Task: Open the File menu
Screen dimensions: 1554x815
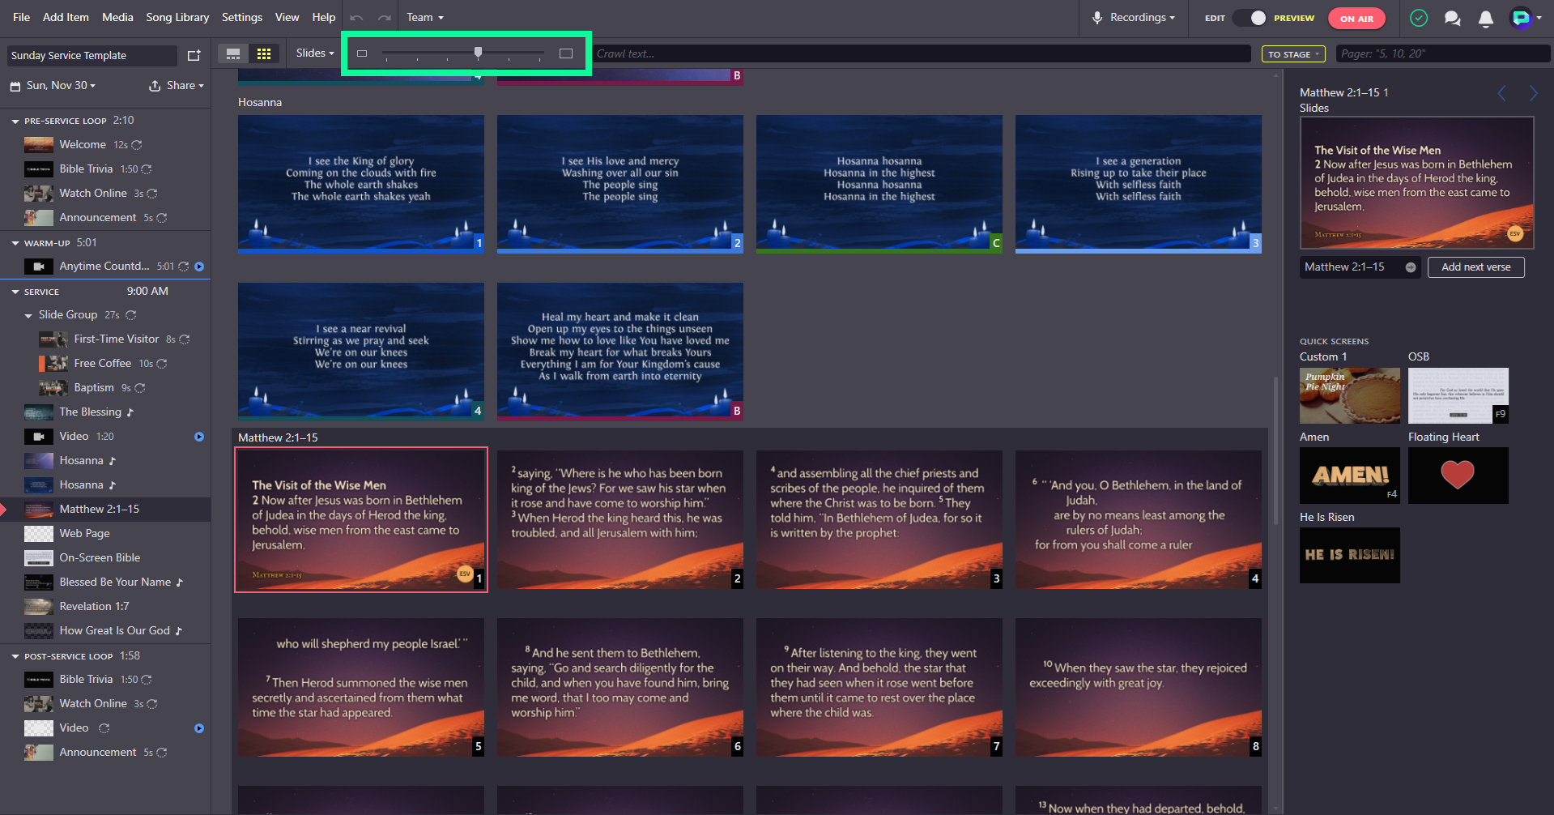Action: 22,17
